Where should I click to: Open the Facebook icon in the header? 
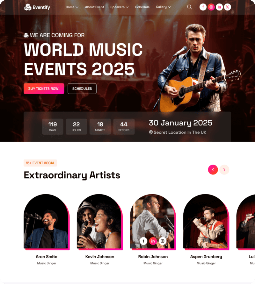[203, 7]
